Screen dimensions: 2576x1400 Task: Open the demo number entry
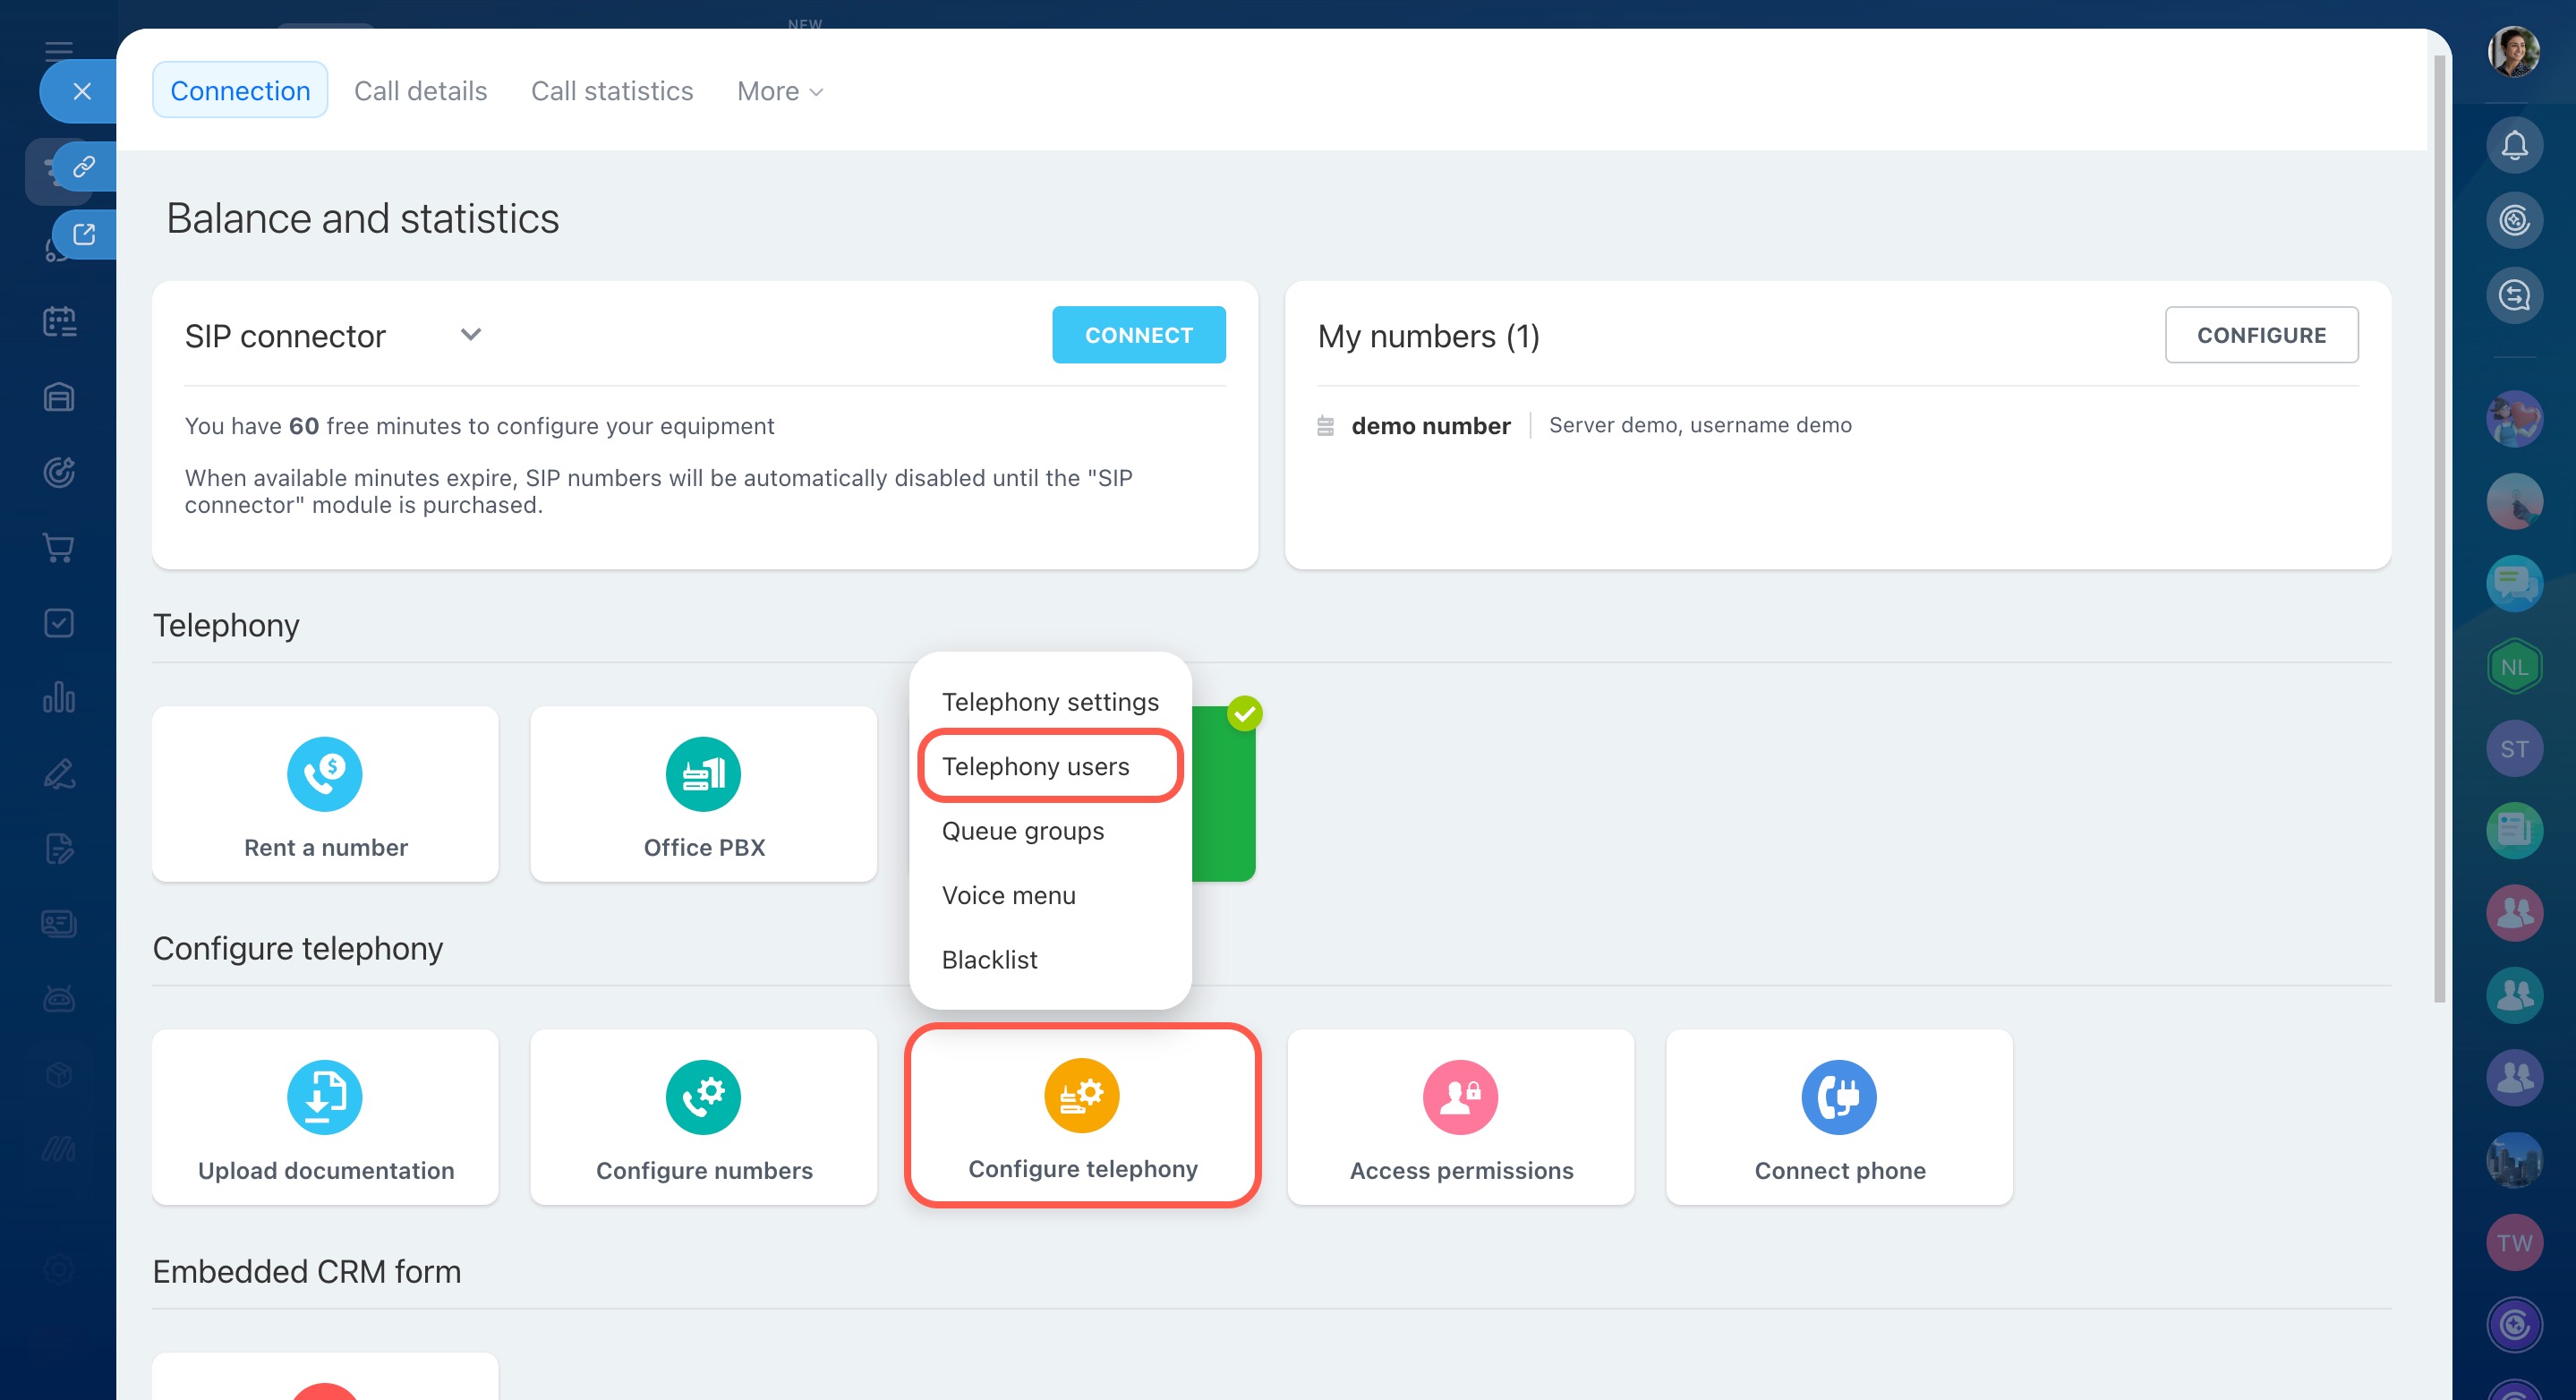[x=1430, y=426]
